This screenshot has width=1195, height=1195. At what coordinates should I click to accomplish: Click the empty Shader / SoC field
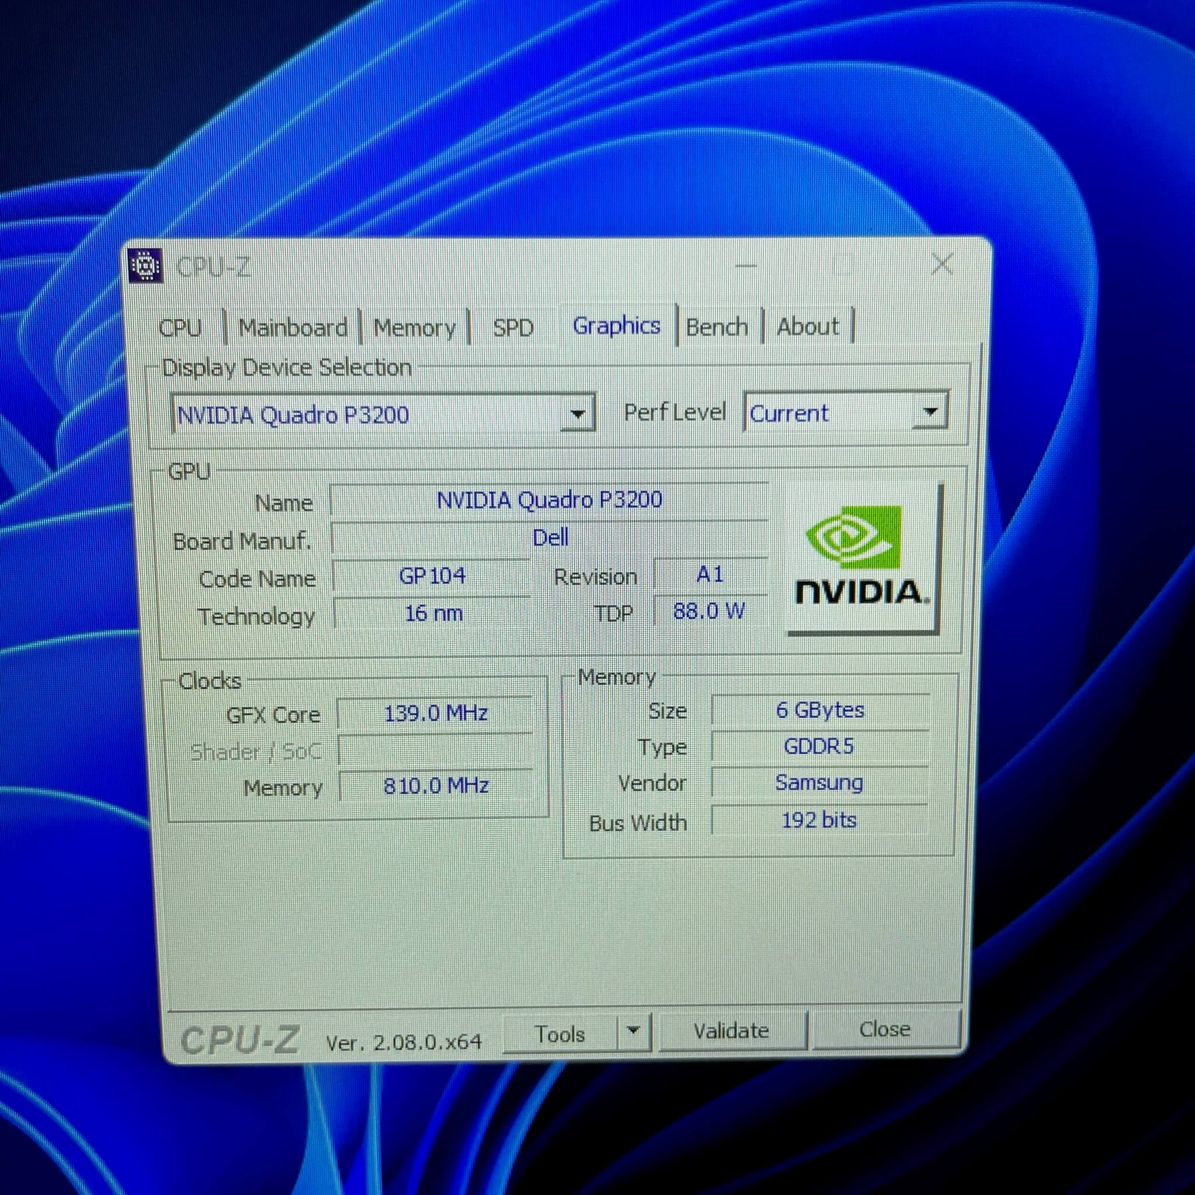[435, 750]
